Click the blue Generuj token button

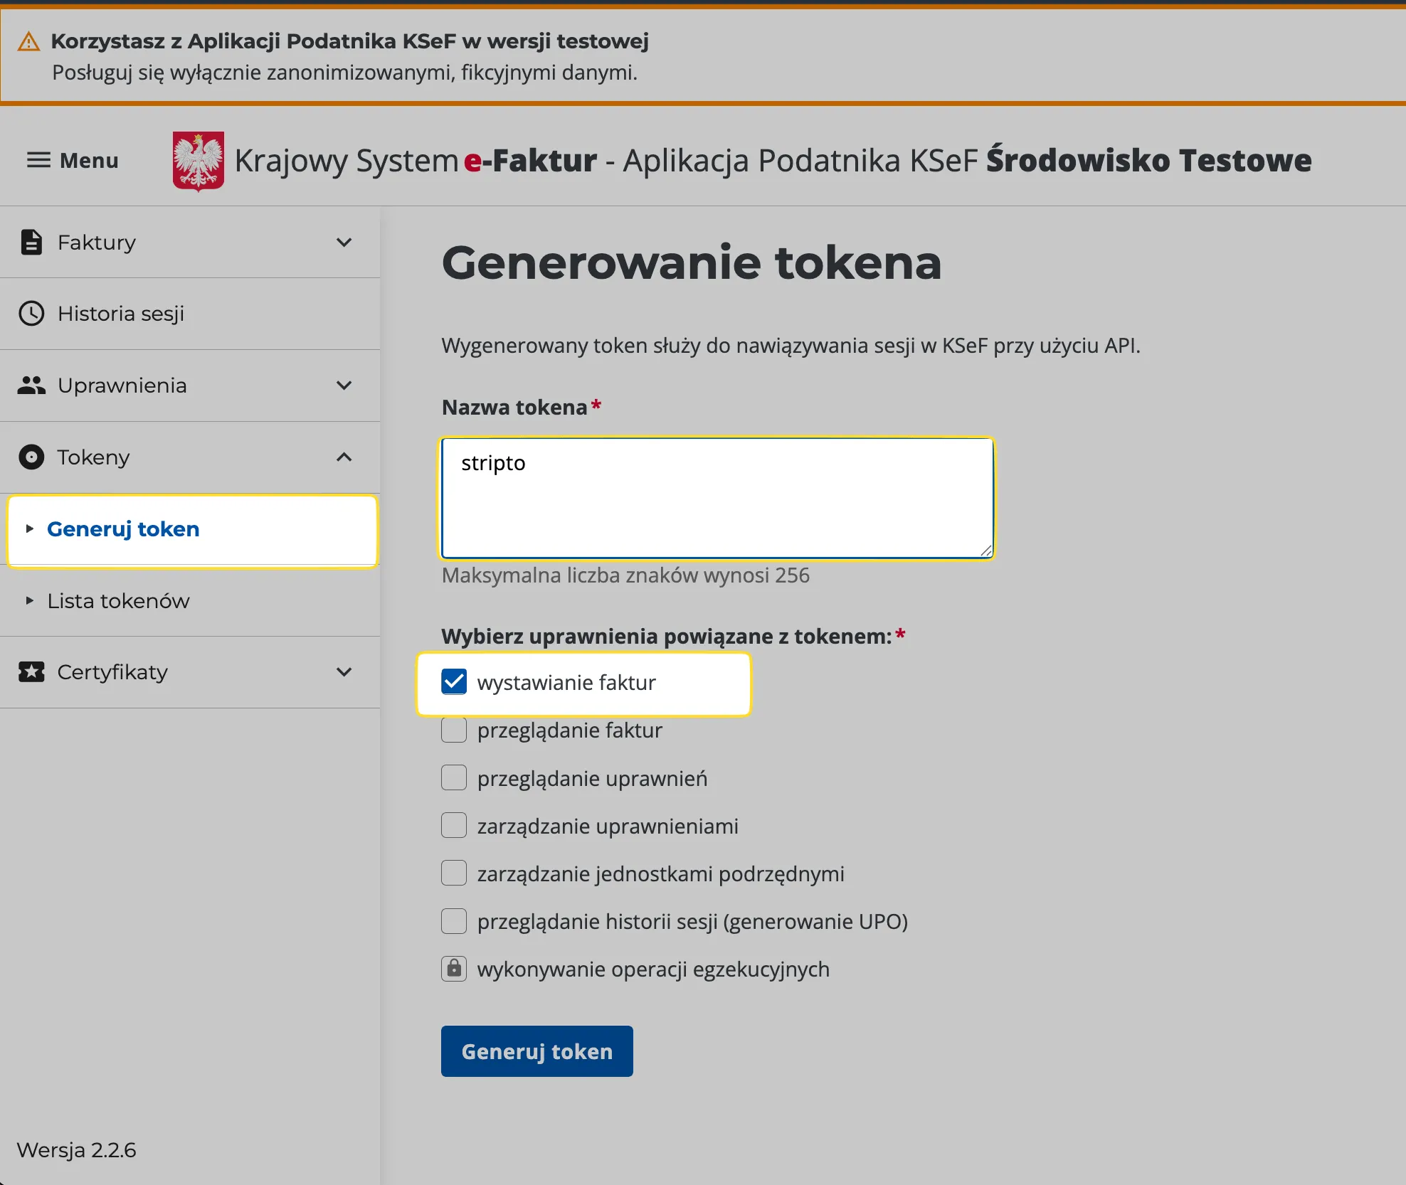[537, 1051]
